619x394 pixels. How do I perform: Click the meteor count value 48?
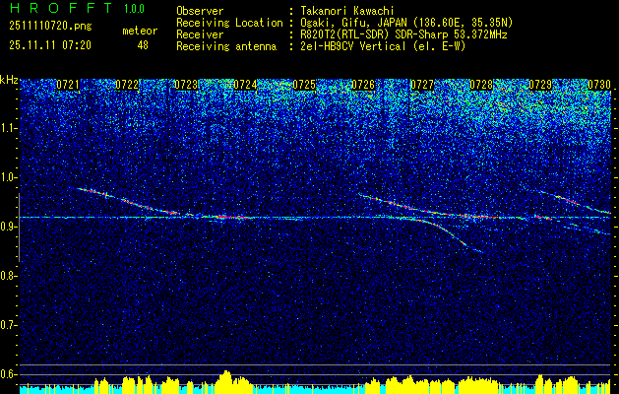[143, 45]
